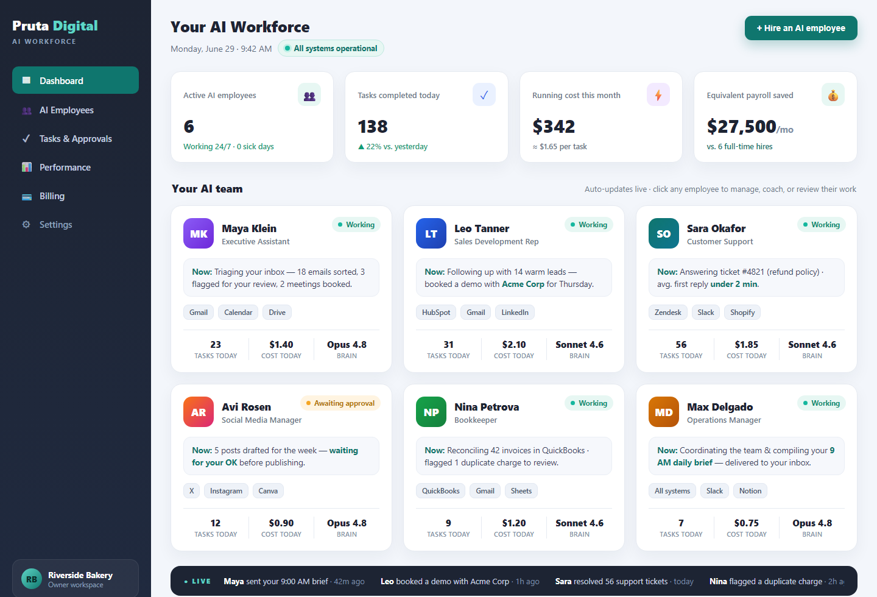Click 'under 2 min' in Sara's status
The width and height of the screenshot is (877, 597).
pos(734,284)
